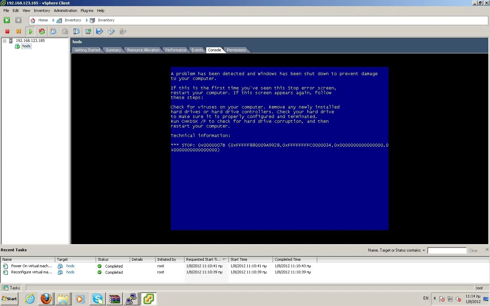
Task: Click the connect floppy device icon
Action: click(100, 32)
